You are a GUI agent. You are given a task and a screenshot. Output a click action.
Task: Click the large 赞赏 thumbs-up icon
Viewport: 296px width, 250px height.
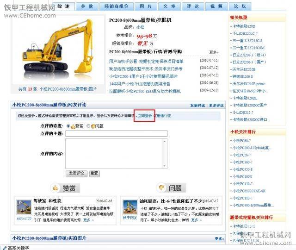tap(55, 188)
